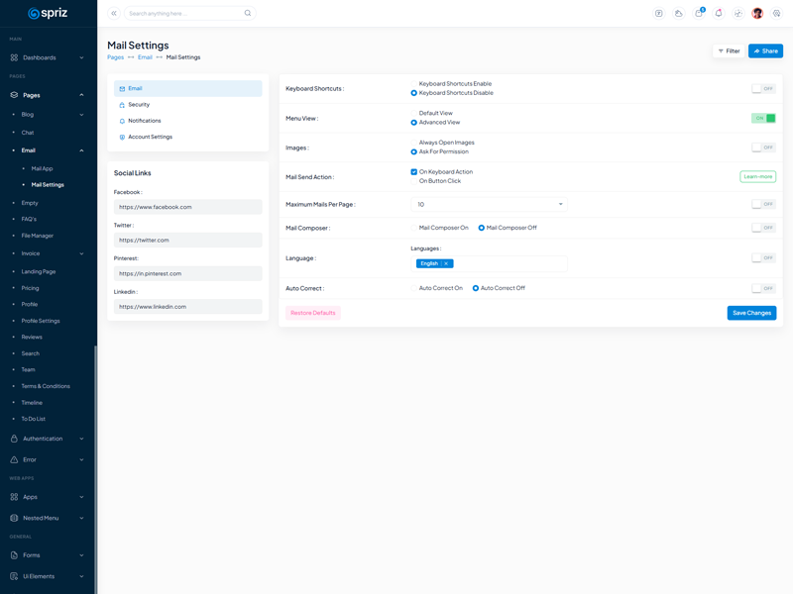Open the notifications bell icon

(719, 14)
